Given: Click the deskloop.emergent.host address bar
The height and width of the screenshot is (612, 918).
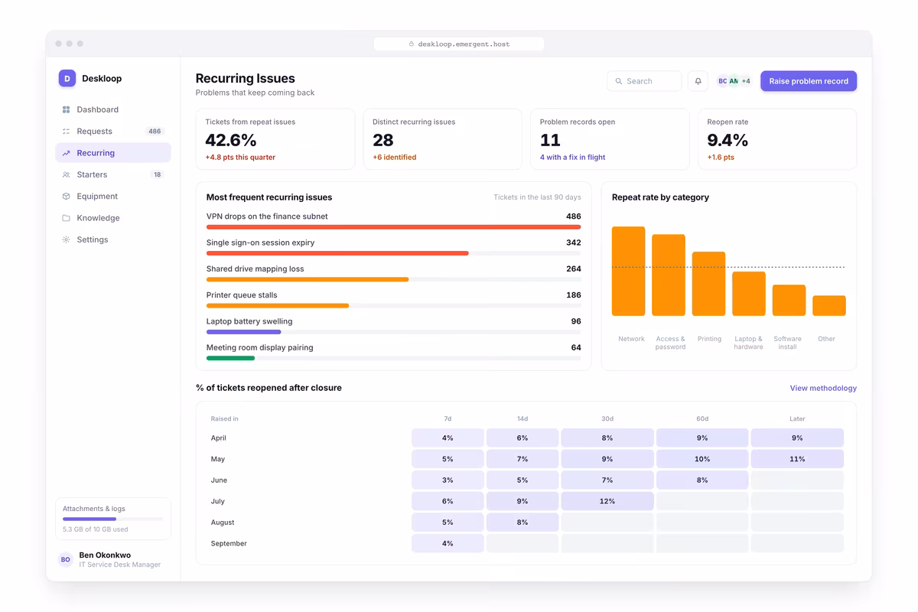Looking at the screenshot, I should point(459,44).
